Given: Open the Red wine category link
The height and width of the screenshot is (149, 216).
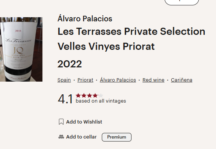Looking at the screenshot, I should coord(154,80).
